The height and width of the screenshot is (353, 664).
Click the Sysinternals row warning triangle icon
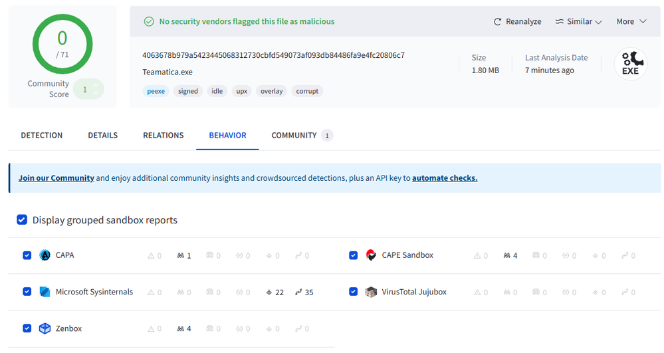[x=151, y=292]
